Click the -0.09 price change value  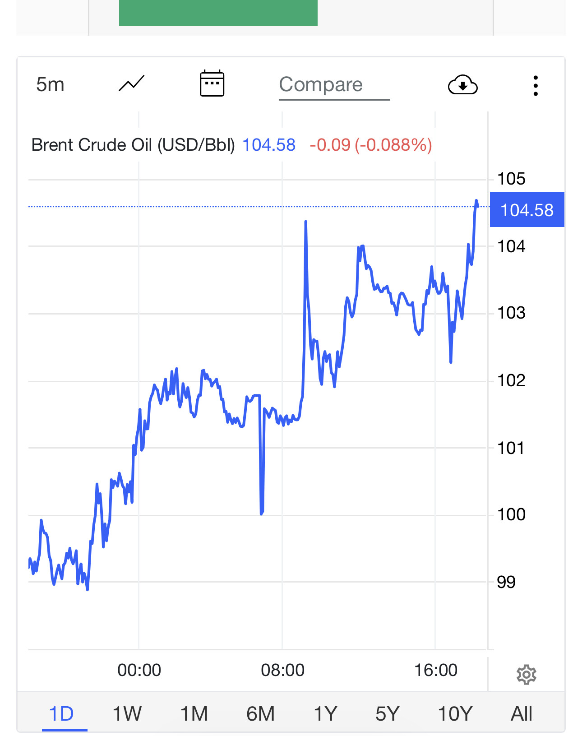[x=330, y=145]
